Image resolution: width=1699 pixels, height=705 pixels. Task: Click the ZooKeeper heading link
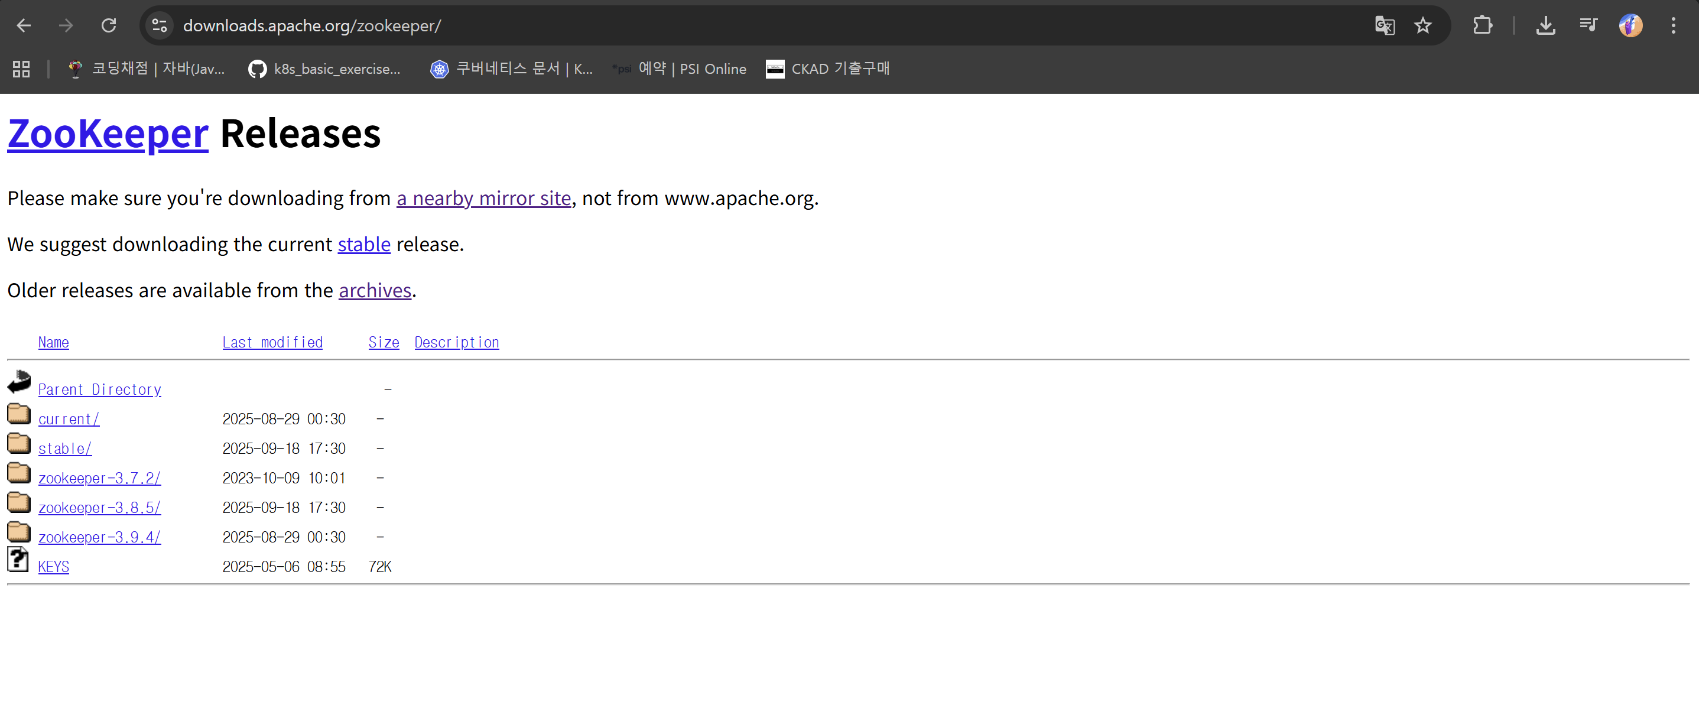coord(108,134)
